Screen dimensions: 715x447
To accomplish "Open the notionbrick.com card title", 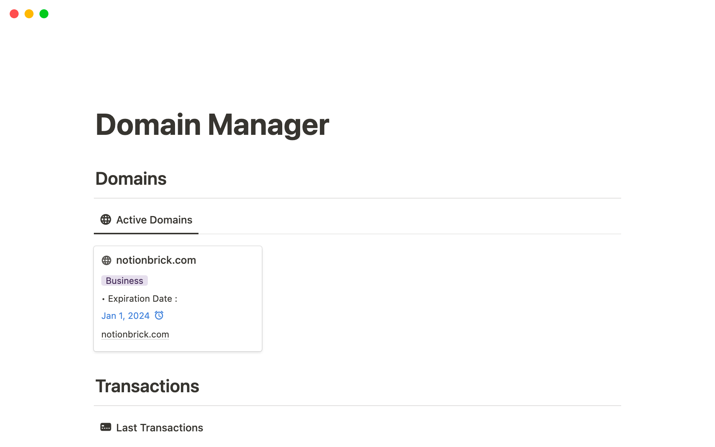I will tap(156, 260).
